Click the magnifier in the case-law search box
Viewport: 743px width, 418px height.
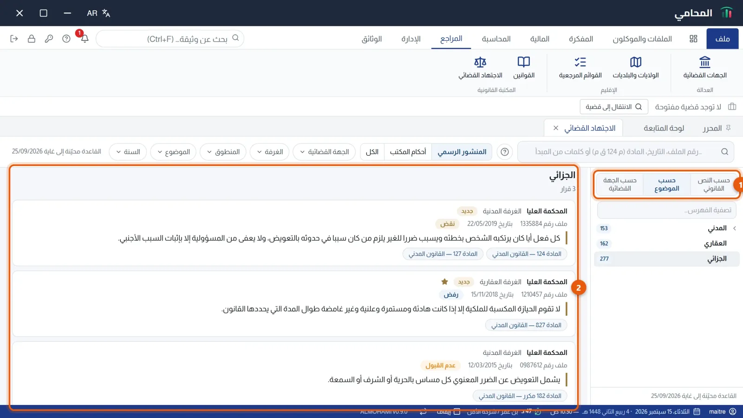(x=724, y=152)
